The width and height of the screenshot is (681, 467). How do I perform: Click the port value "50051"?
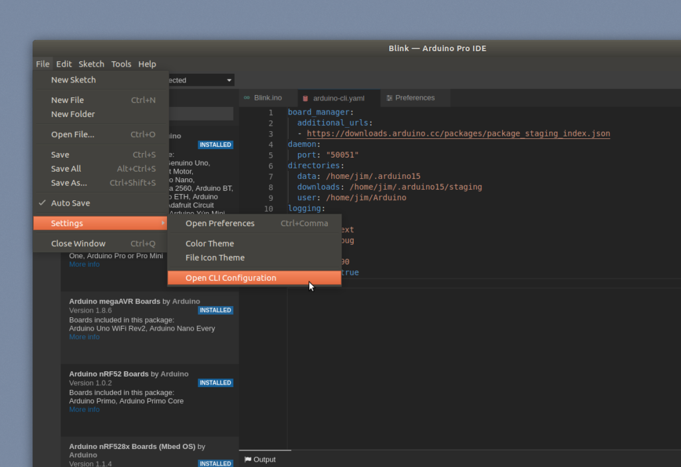pos(342,154)
